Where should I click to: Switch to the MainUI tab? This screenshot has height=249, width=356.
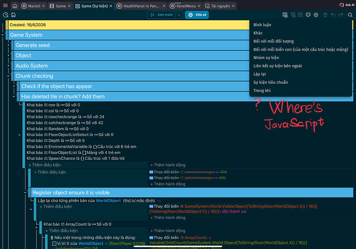(x=33, y=6)
